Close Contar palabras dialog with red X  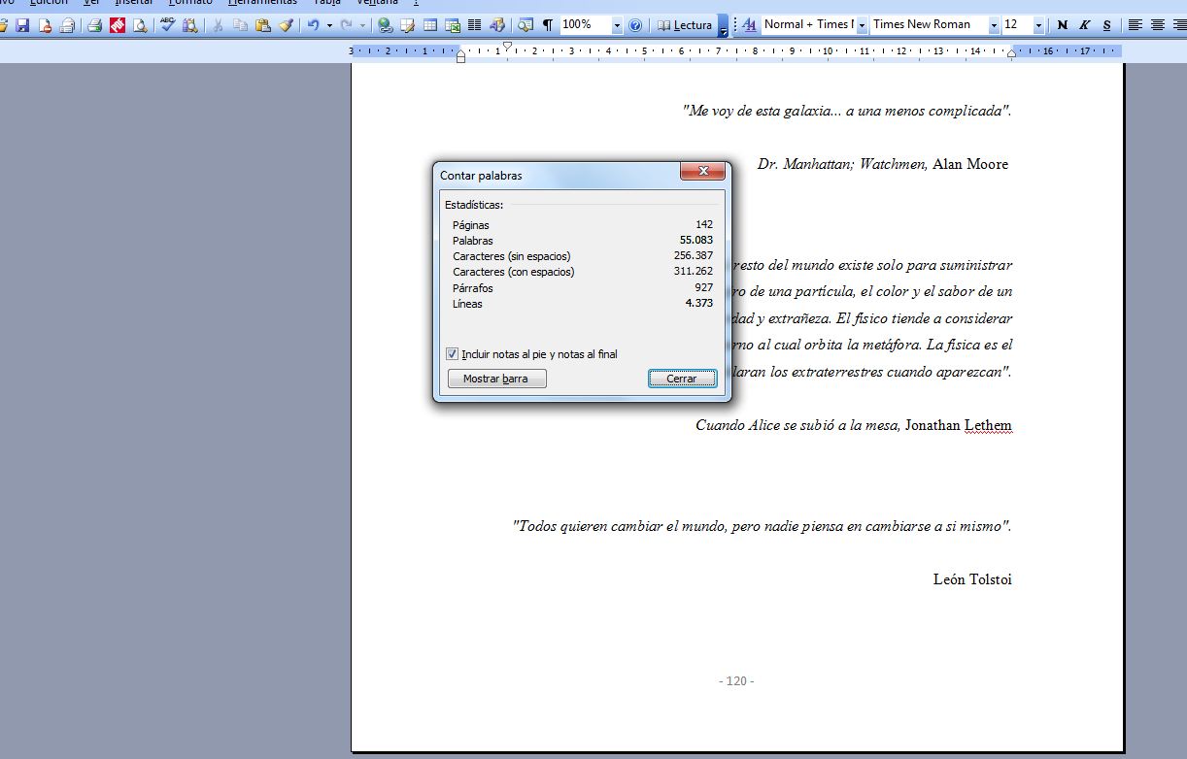coord(702,172)
